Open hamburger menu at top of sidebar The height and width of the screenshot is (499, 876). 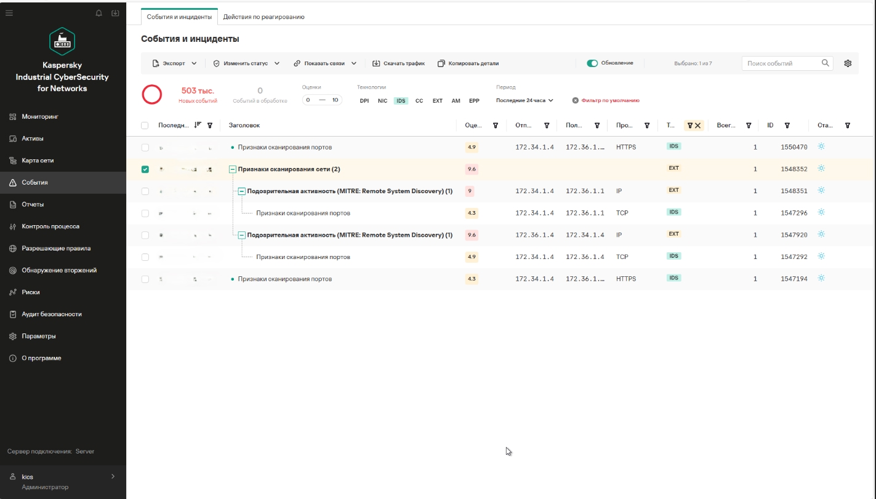click(9, 13)
